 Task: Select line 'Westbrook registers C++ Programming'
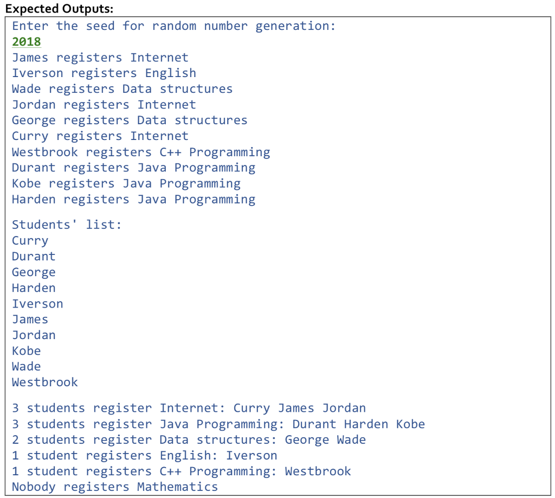point(141,152)
